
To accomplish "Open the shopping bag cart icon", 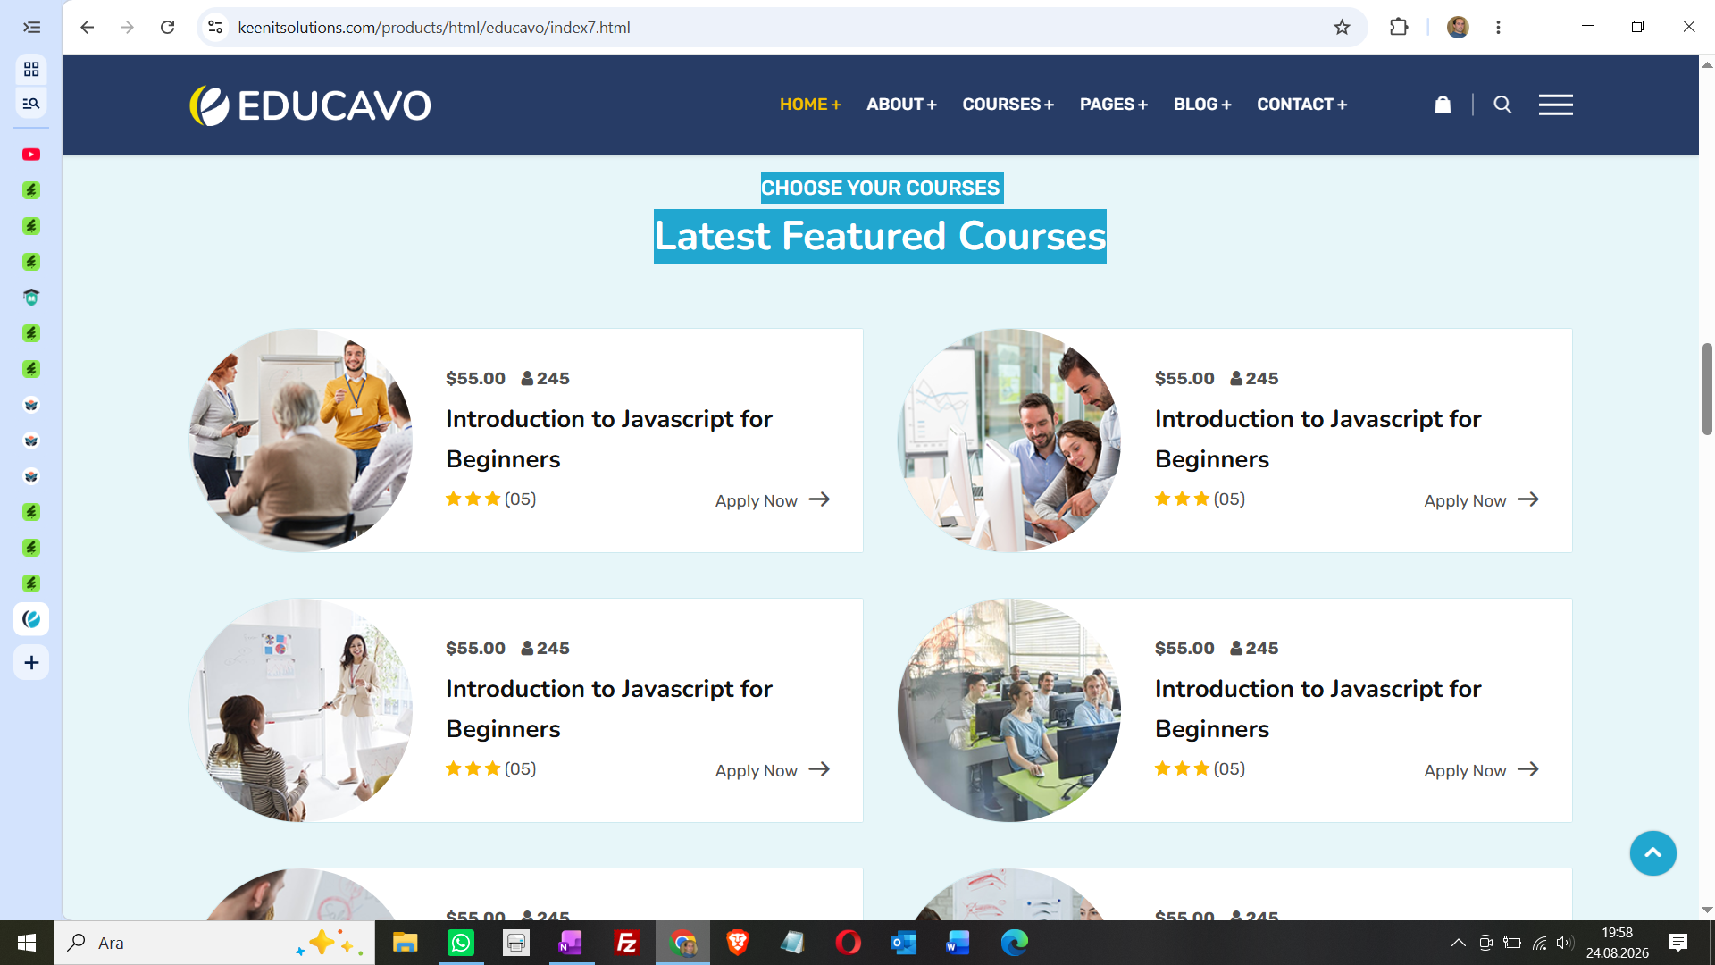I will (x=1443, y=105).
